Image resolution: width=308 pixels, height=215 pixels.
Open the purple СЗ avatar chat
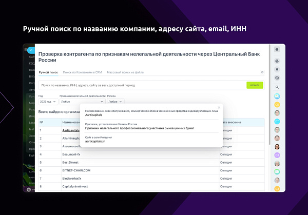(277, 155)
